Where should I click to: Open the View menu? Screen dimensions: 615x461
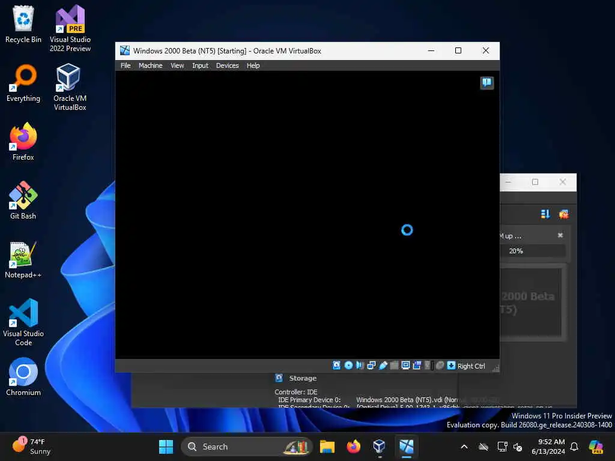tap(177, 65)
